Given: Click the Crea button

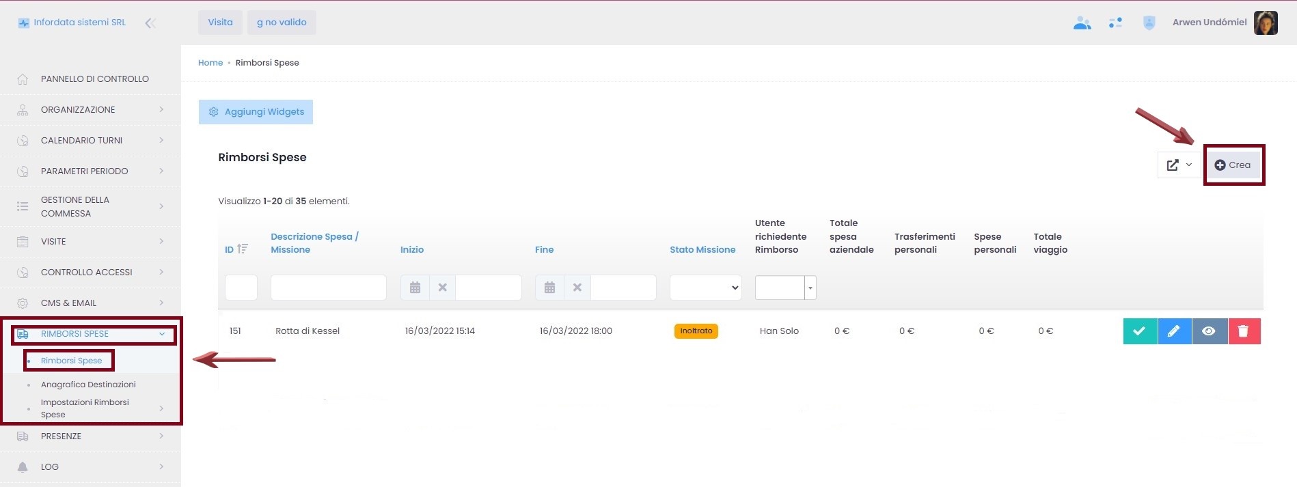Looking at the screenshot, I should click(1233, 165).
